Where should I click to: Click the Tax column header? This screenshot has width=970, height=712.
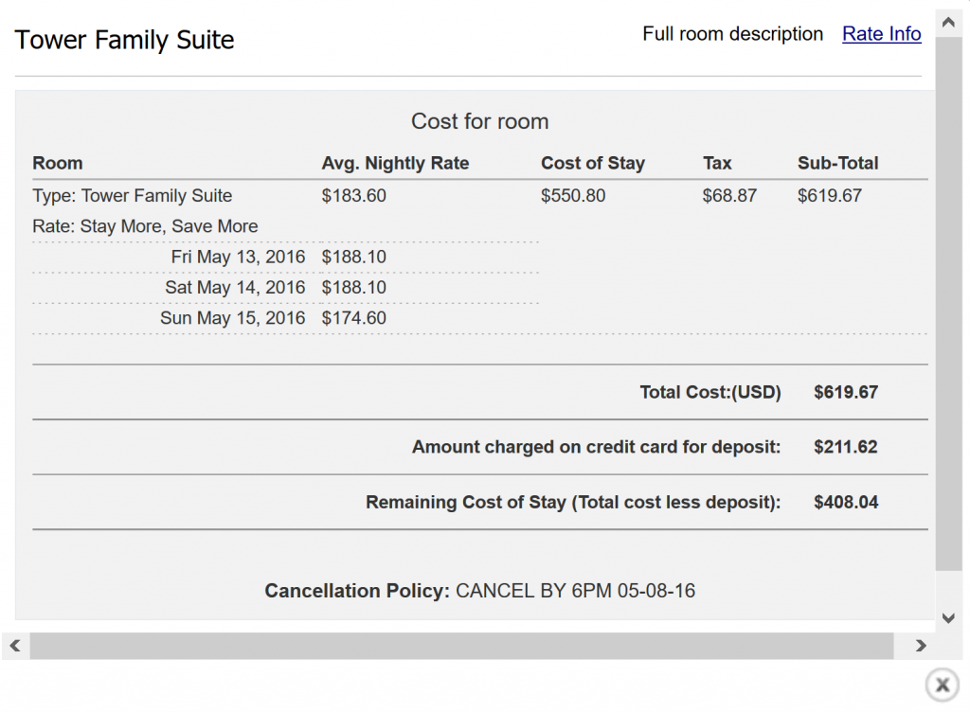[717, 163]
